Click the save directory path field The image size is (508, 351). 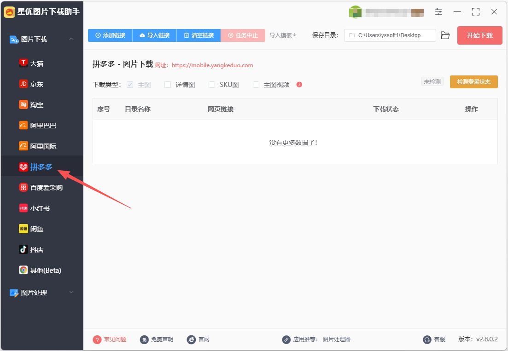390,35
